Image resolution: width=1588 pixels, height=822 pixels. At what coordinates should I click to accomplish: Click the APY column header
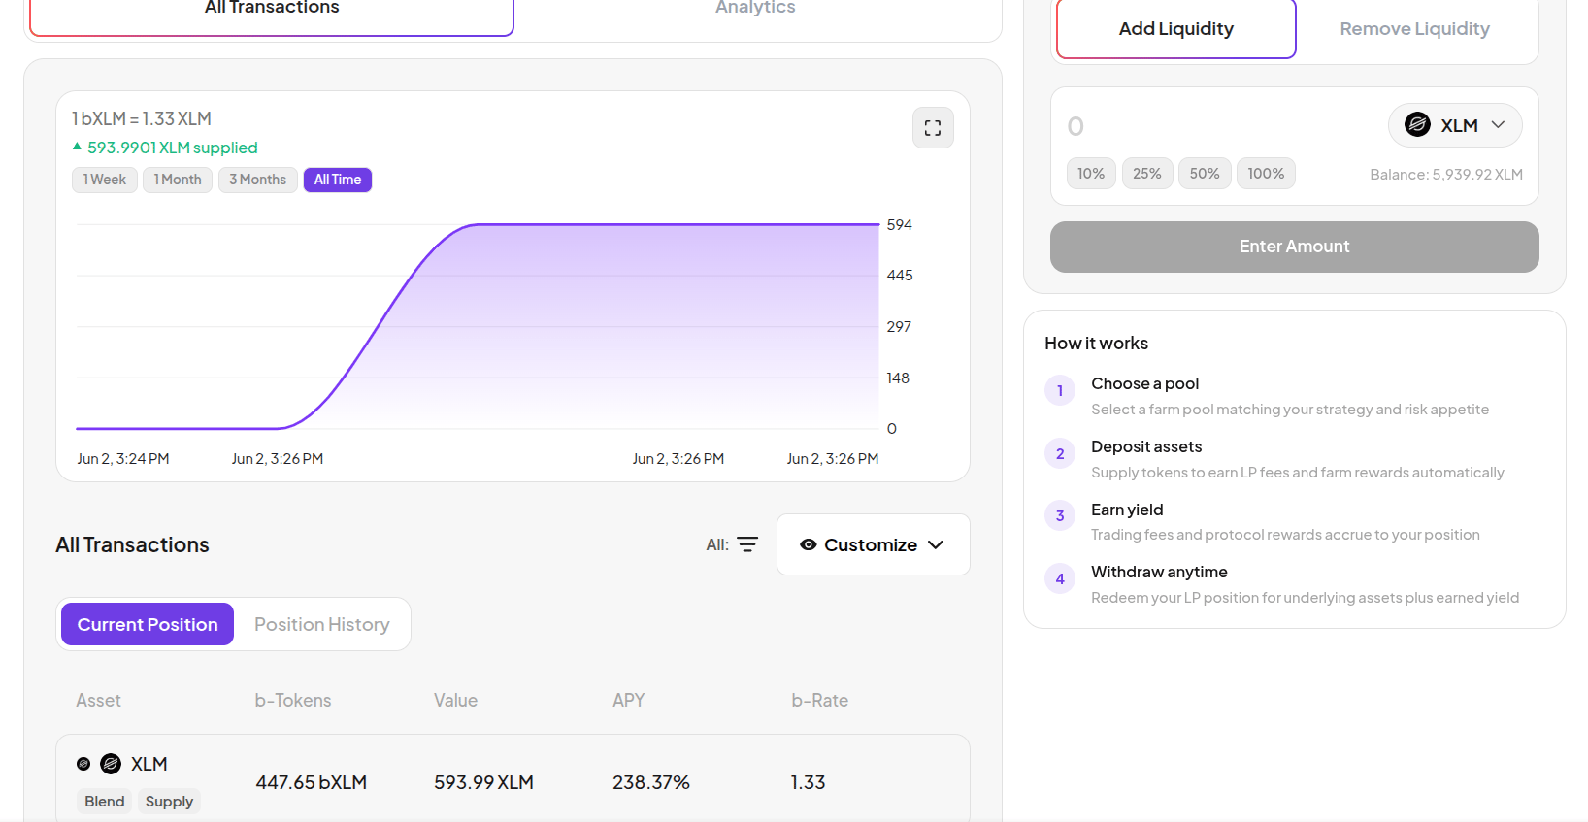pyautogui.click(x=628, y=700)
